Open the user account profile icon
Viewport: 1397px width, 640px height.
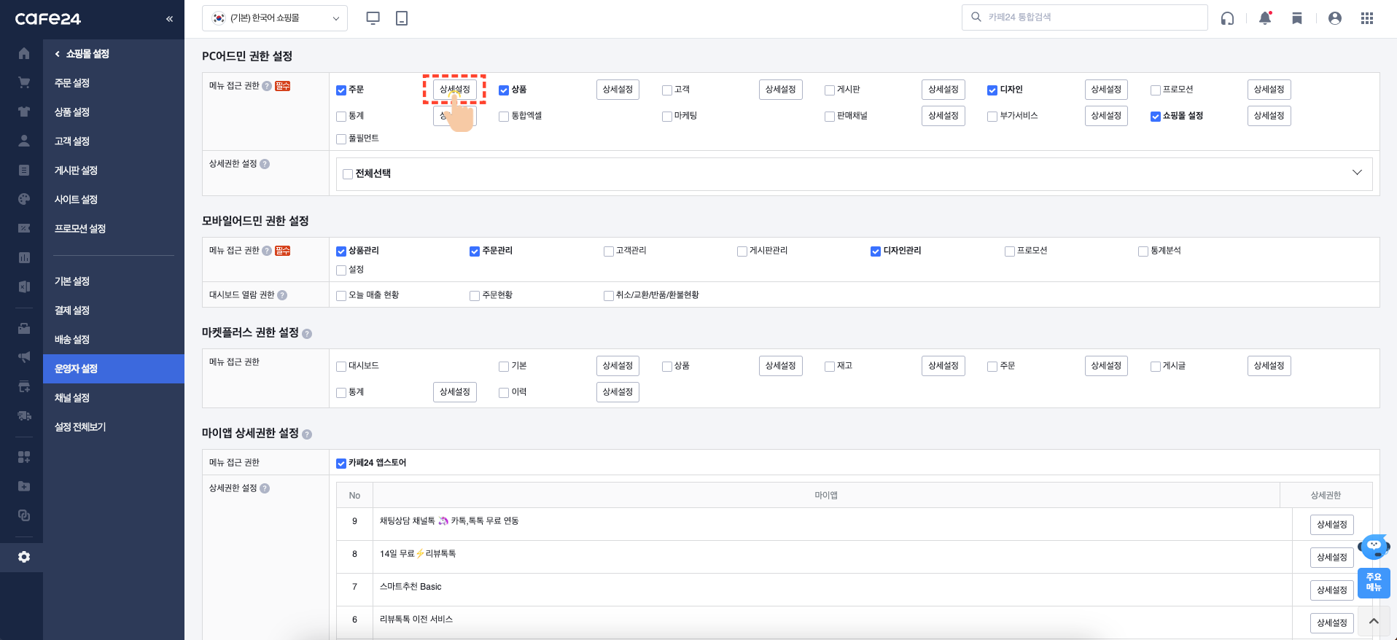1335,18
